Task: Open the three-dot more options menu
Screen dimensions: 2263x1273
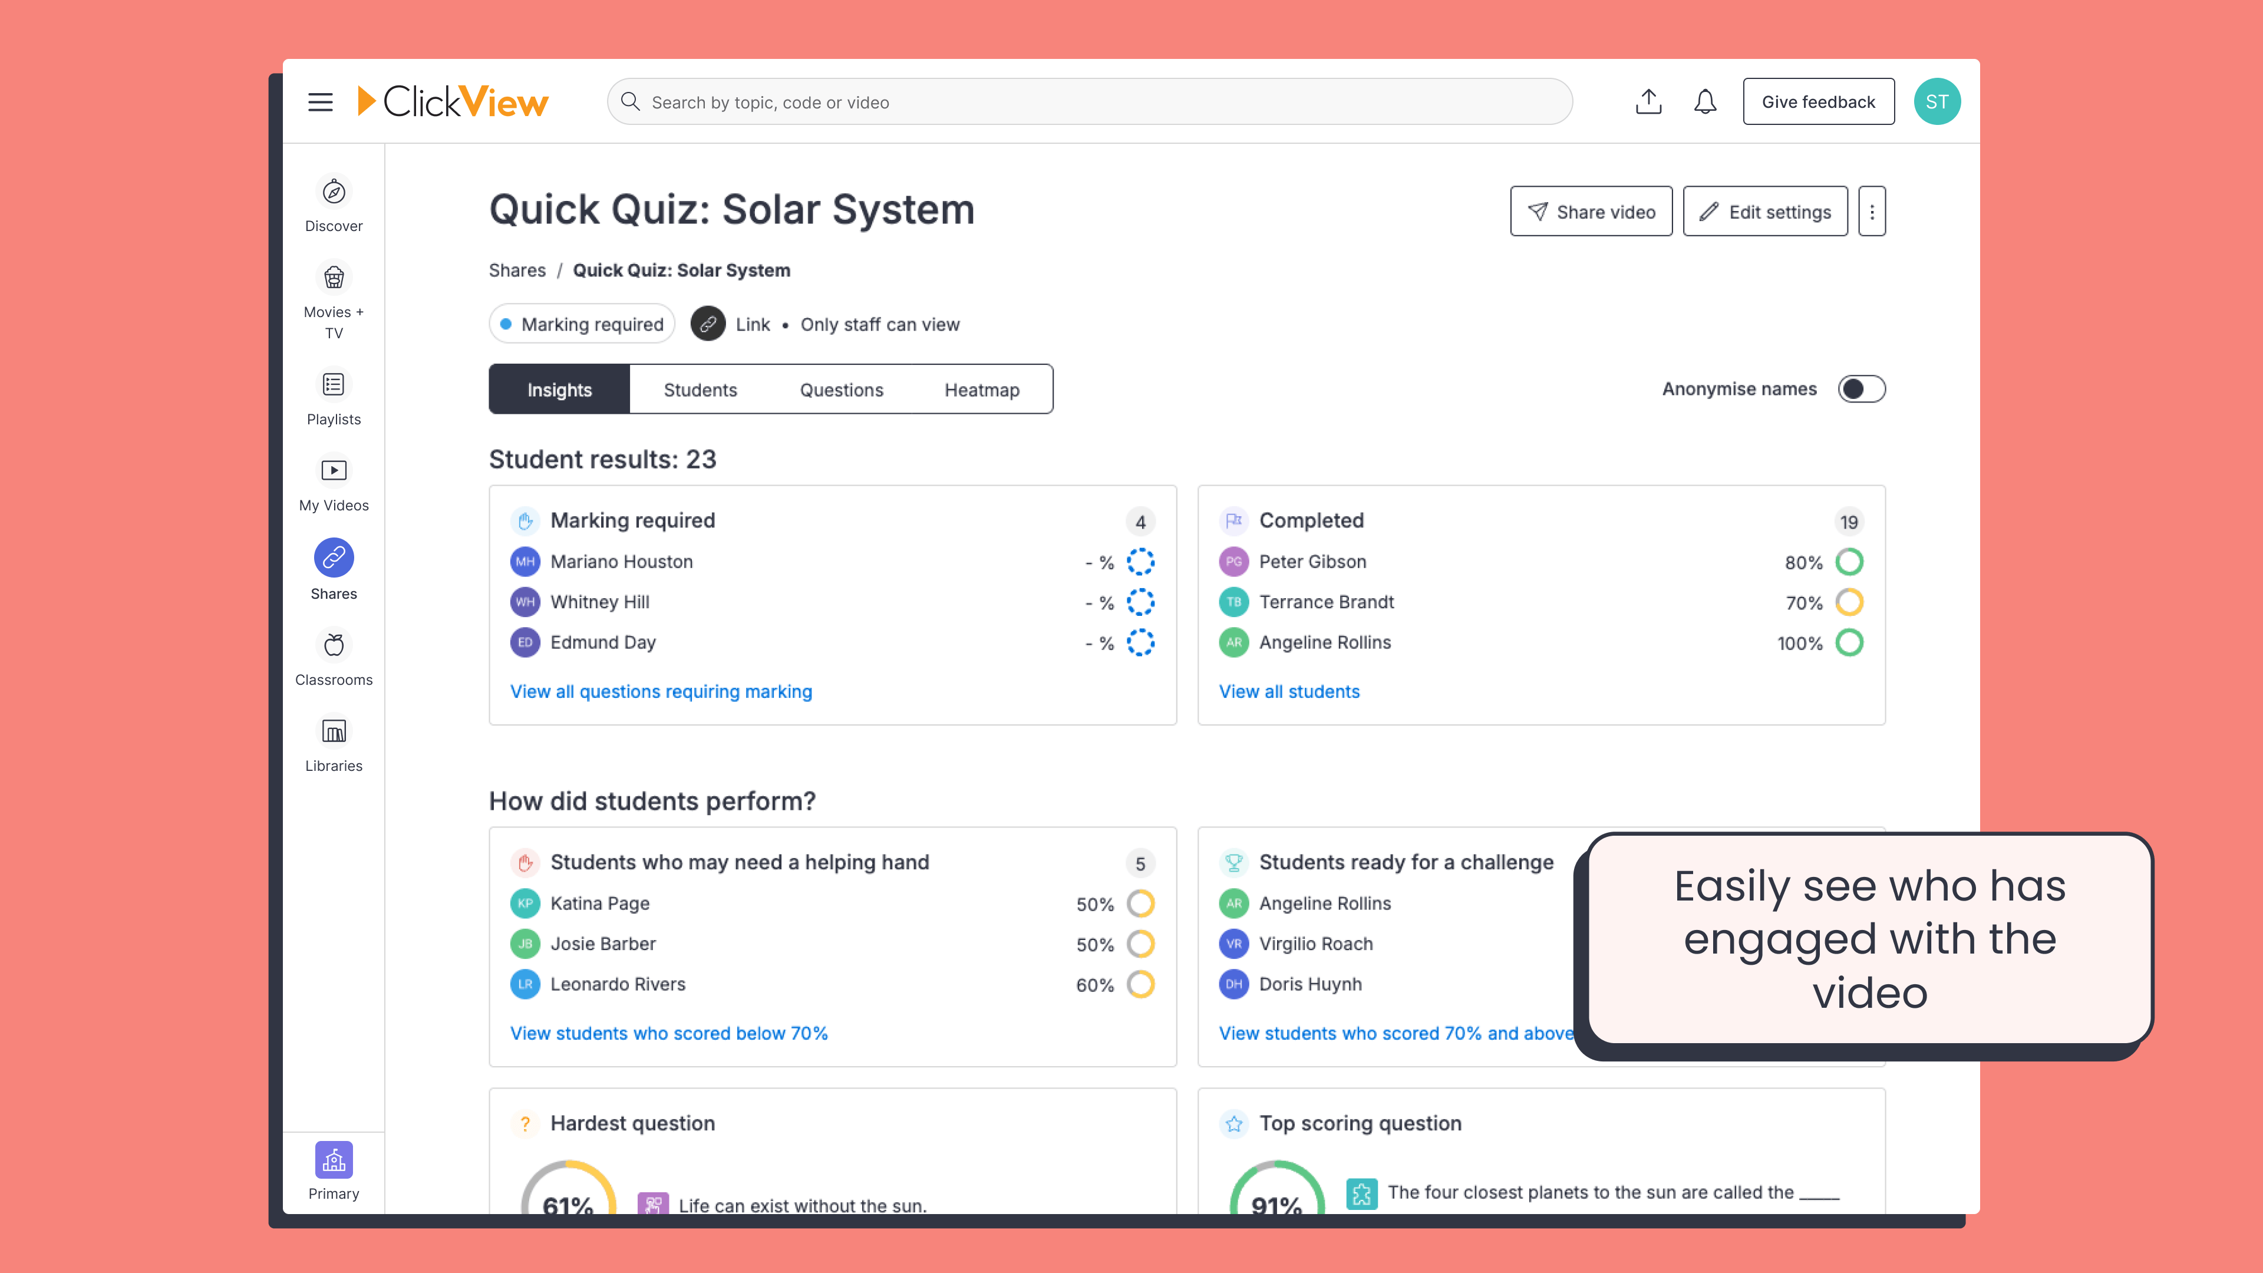Action: (1871, 212)
